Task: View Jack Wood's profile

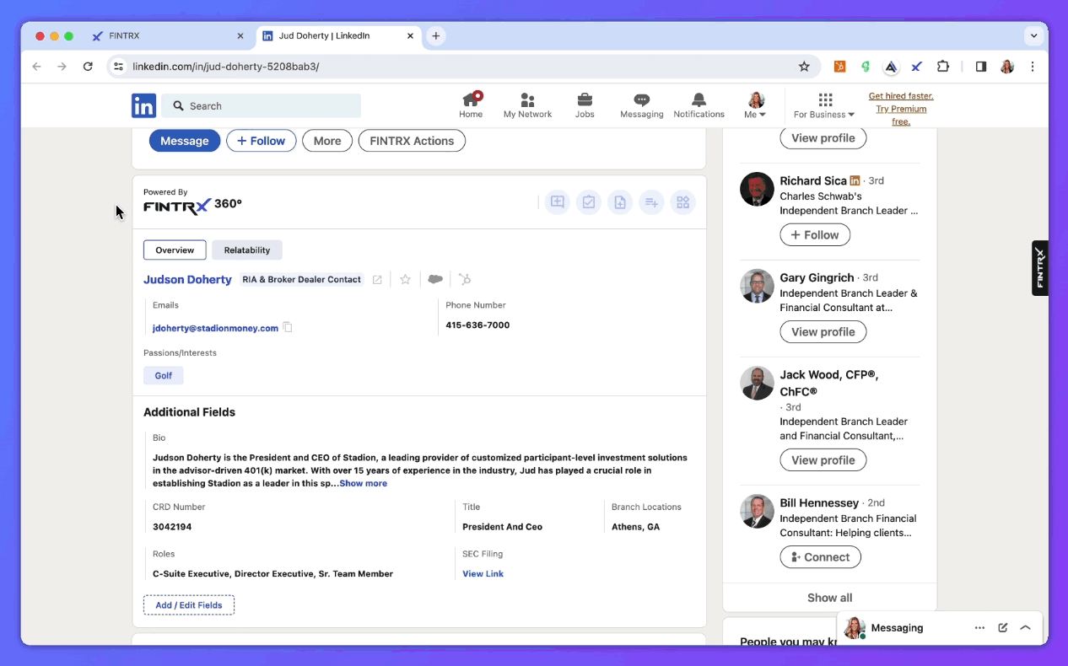Action: [x=823, y=460]
